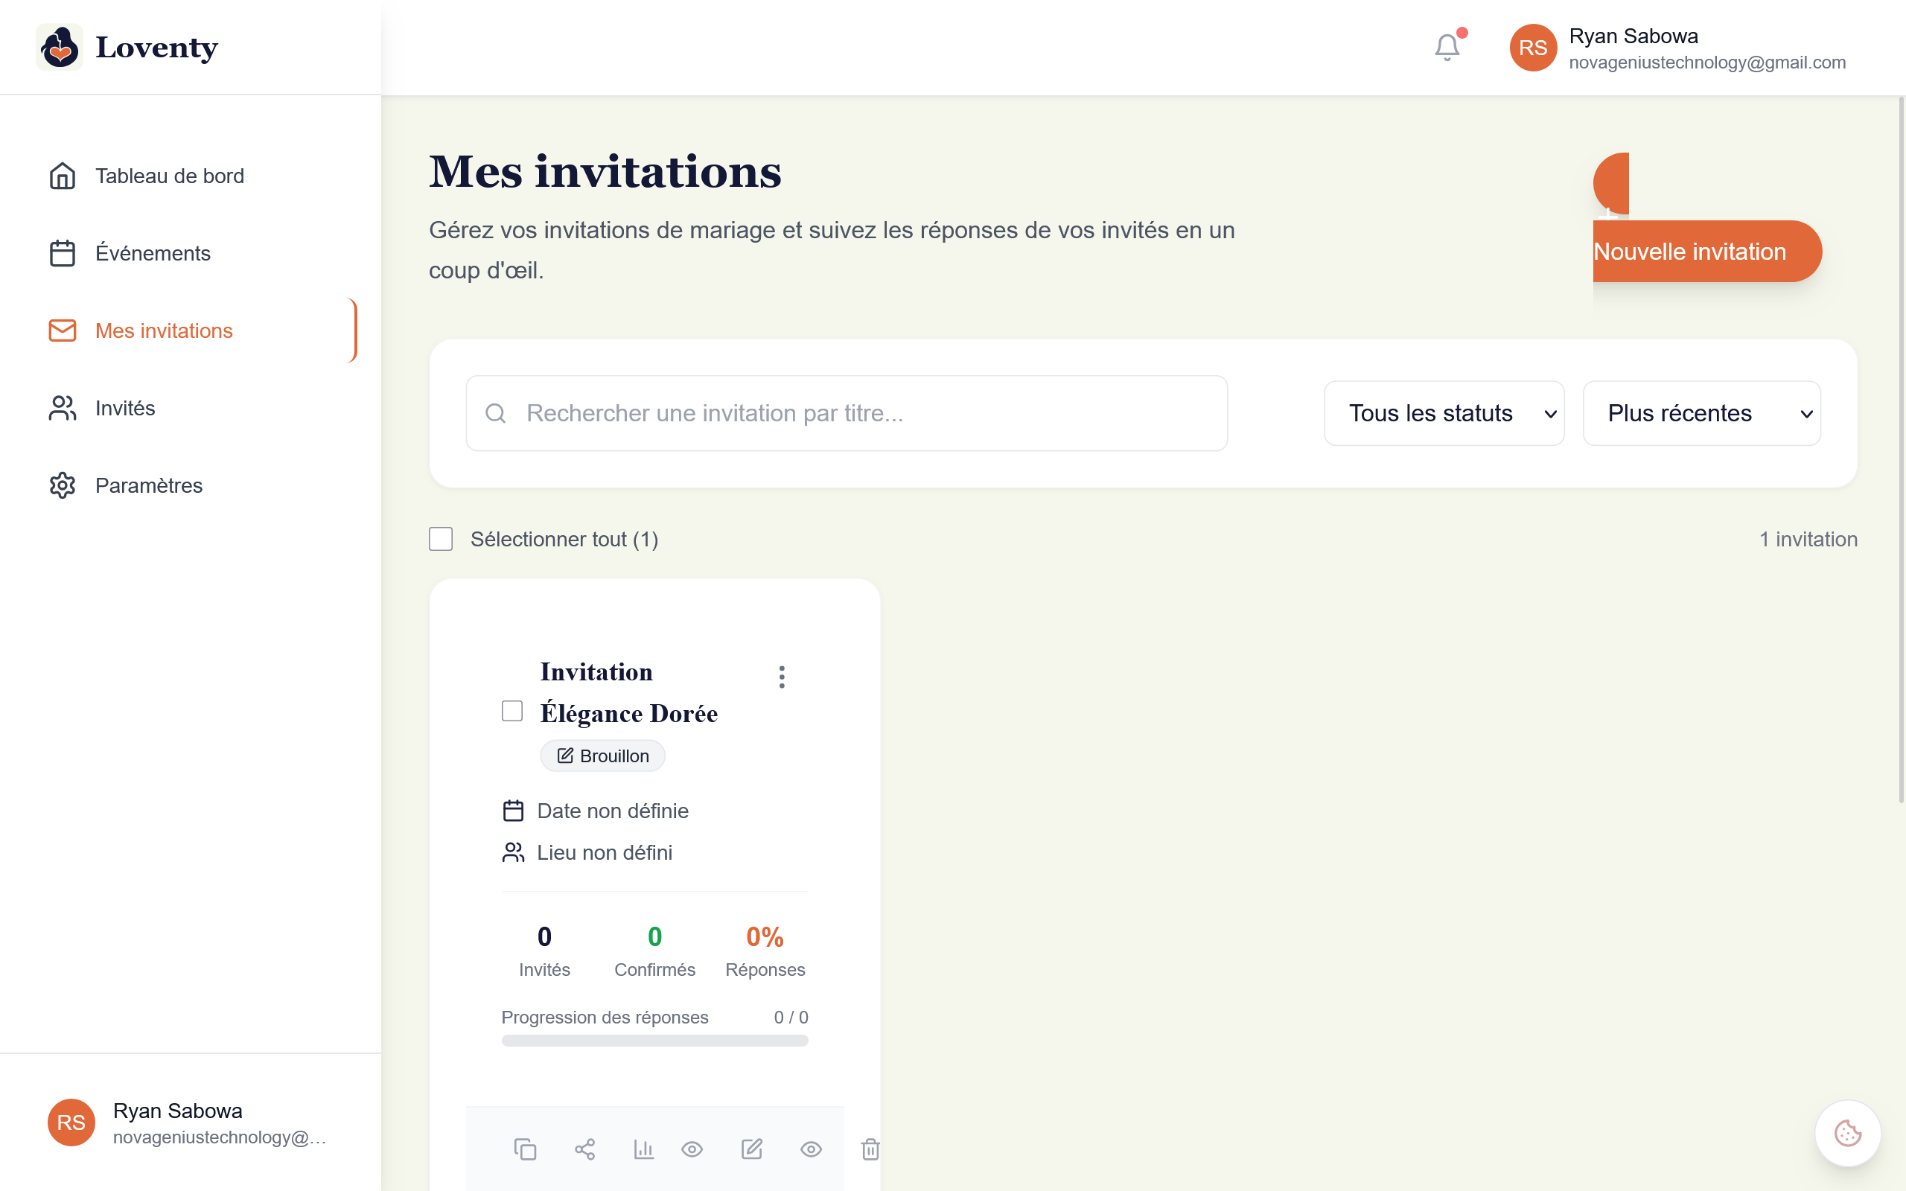Click the share icon on the invitation card

[x=585, y=1149]
